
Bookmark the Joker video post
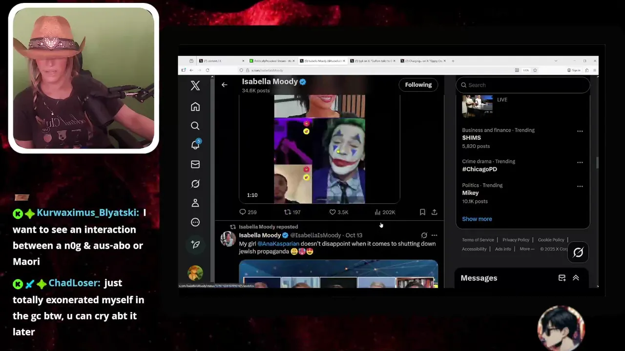[422, 212]
